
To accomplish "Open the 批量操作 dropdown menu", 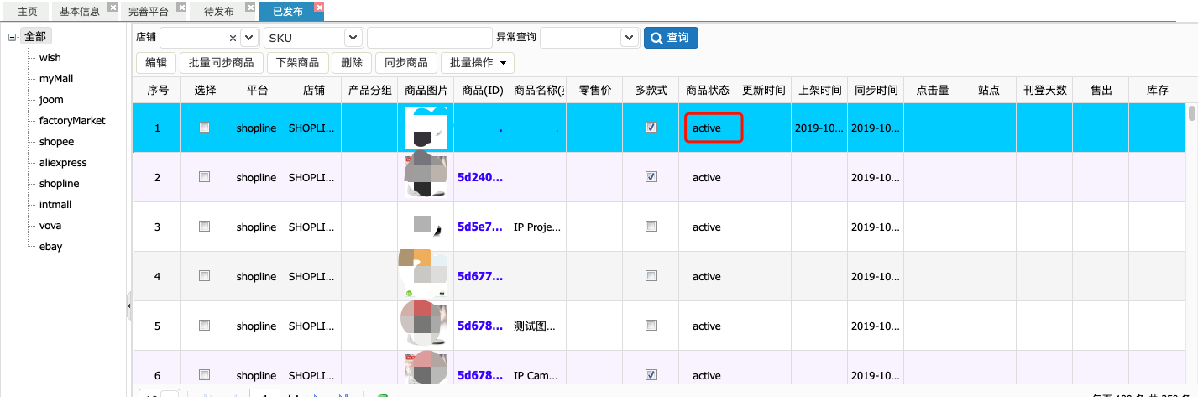I will tap(478, 63).
